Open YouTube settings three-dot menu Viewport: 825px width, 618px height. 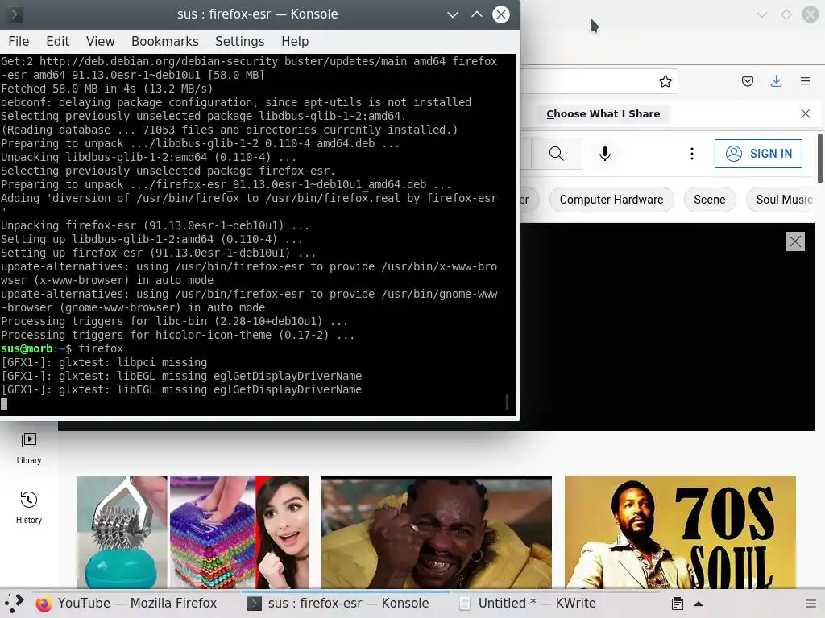691,154
